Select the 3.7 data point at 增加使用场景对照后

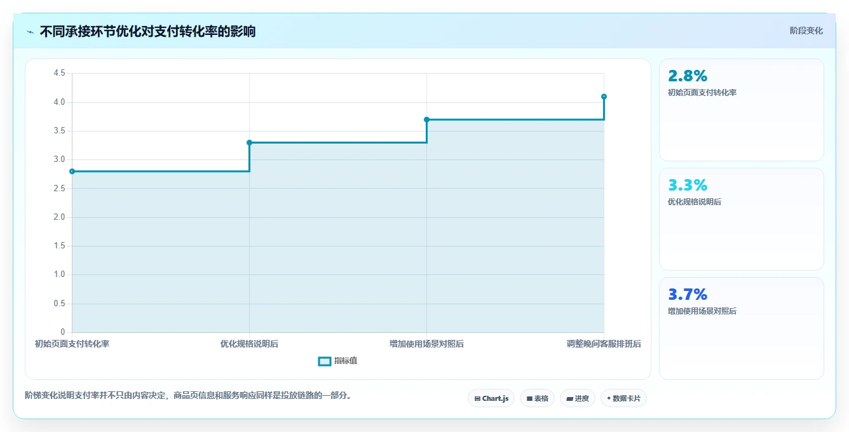[426, 119]
